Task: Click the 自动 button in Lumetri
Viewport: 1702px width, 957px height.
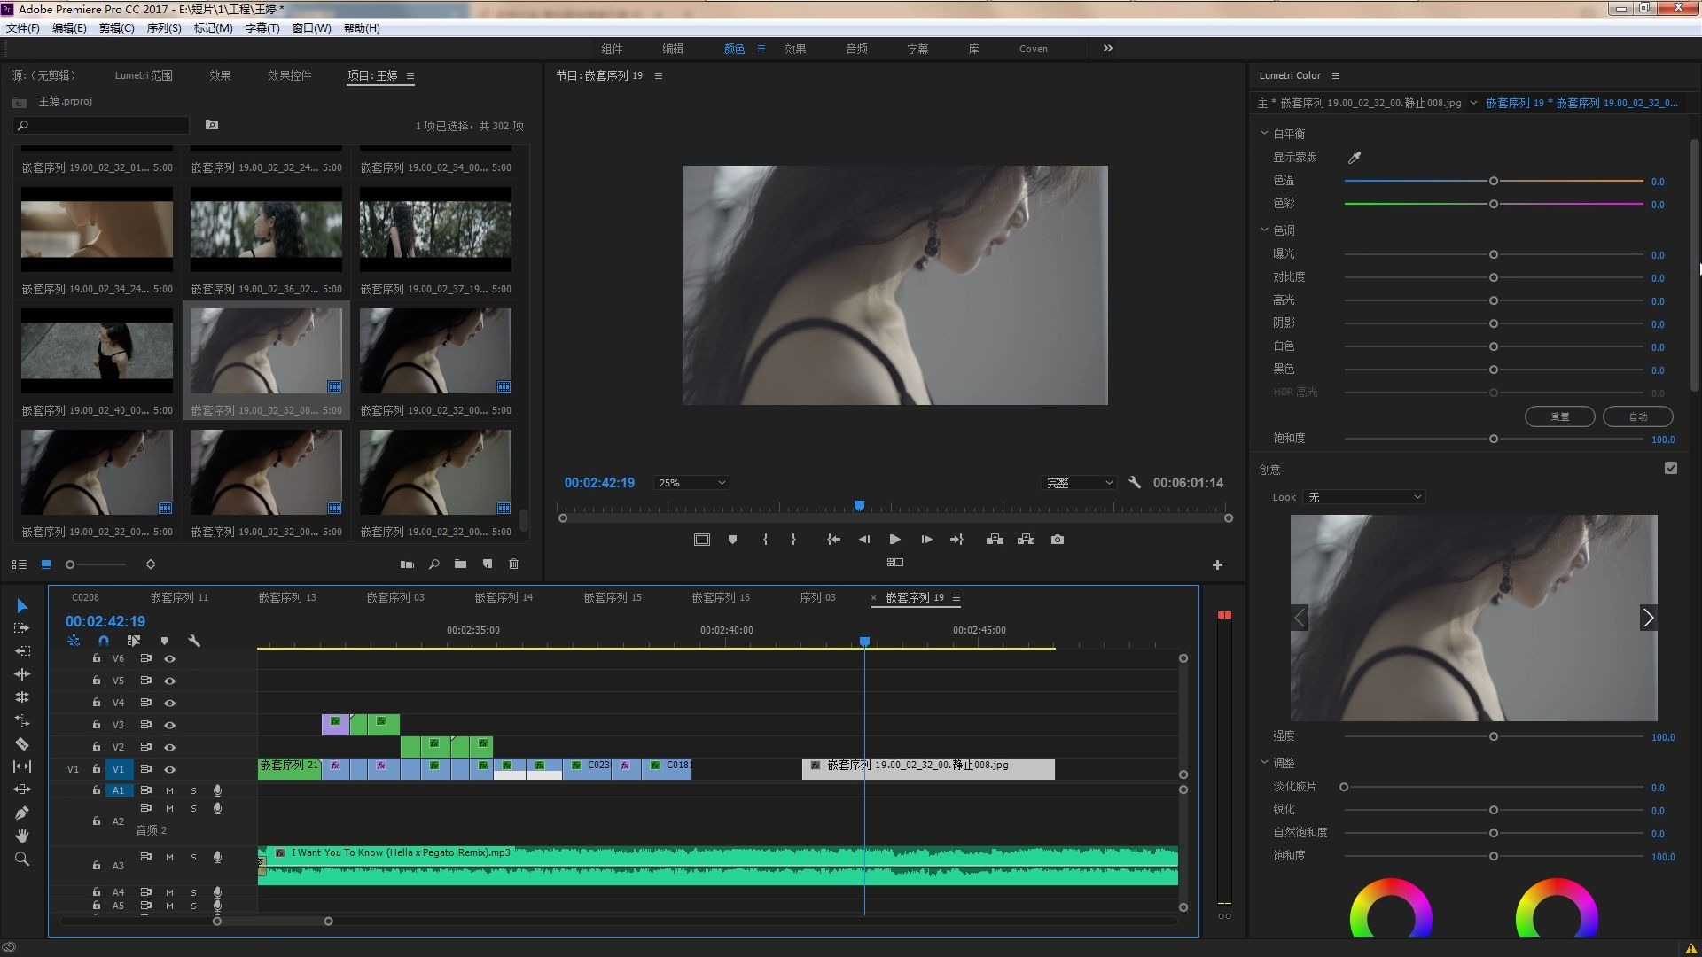Action: (x=1637, y=416)
